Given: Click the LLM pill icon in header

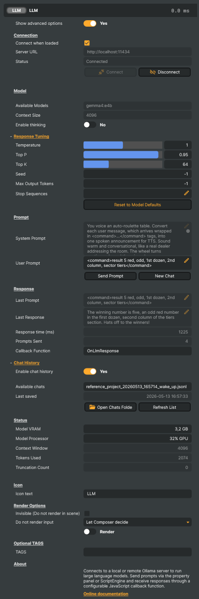Looking at the screenshot, I should click(x=17, y=10).
